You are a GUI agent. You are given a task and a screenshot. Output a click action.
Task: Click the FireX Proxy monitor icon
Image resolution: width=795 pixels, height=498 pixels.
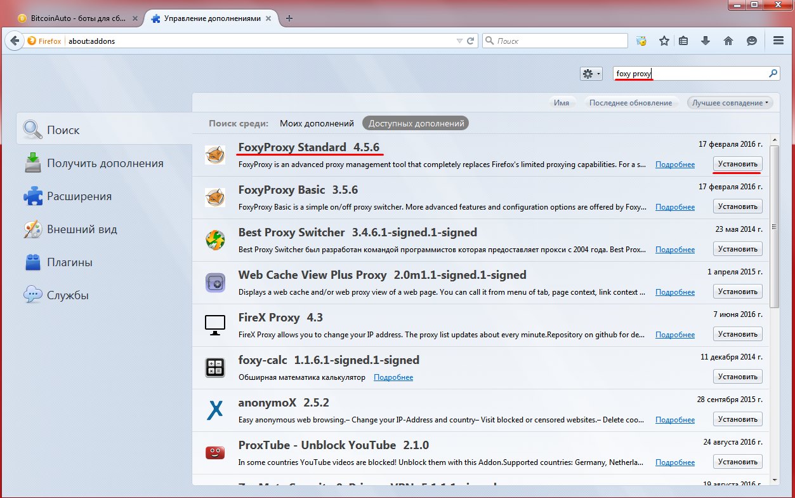click(215, 325)
